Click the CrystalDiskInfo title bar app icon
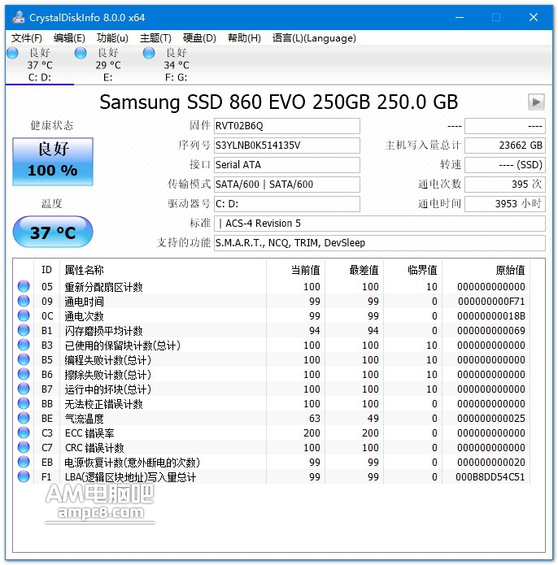The height and width of the screenshot is (565, 558). tap(19, 17)
